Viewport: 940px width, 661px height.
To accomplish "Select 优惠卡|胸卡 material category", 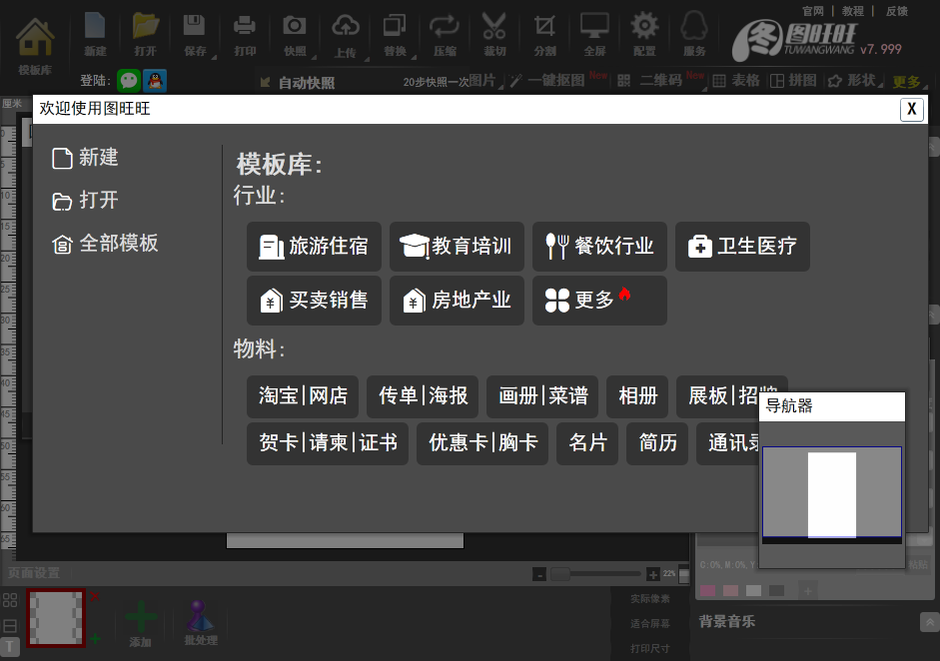I will [482, 443].
